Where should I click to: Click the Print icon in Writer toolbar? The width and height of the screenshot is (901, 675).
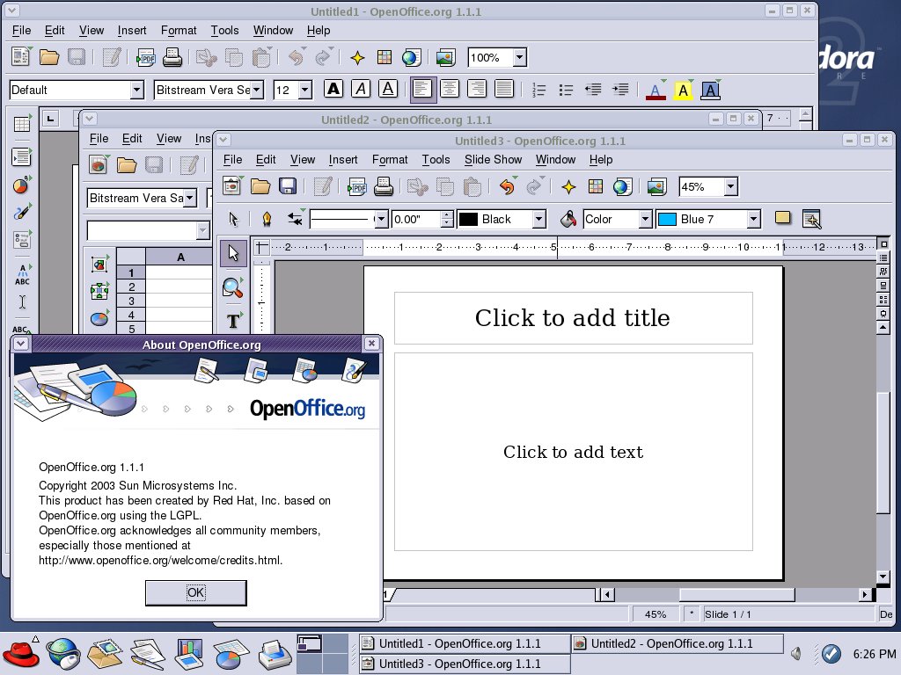(x=172, y=58)
